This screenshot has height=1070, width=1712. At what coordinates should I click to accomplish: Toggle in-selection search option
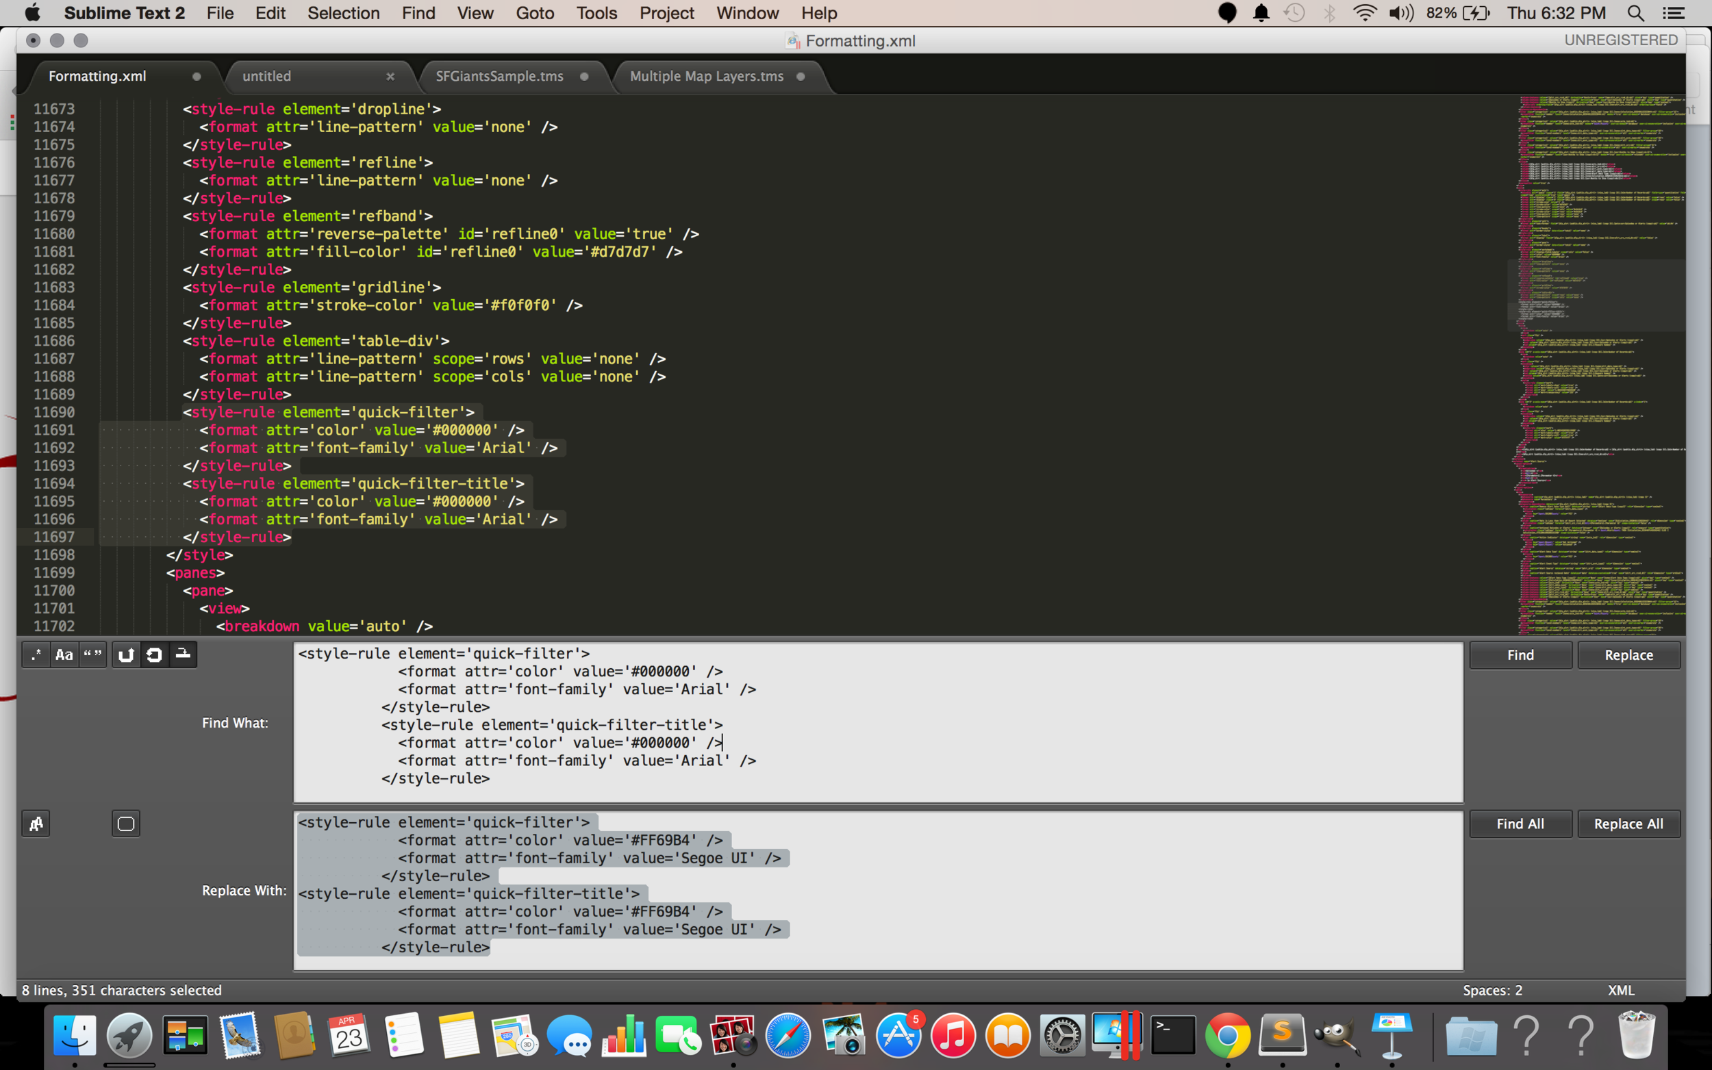[183, 654]
